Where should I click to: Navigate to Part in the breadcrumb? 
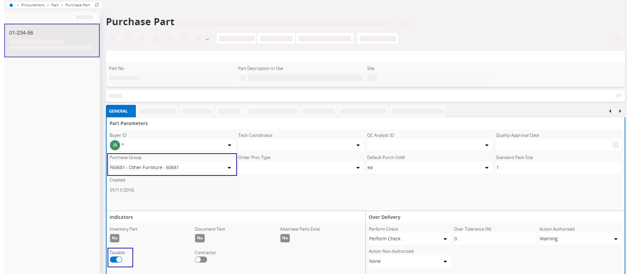pyautogui.click(x=55, y=5)
